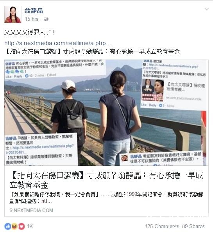Click the S.NEXTMEDIA.COM source label

[x=31, y=210]
